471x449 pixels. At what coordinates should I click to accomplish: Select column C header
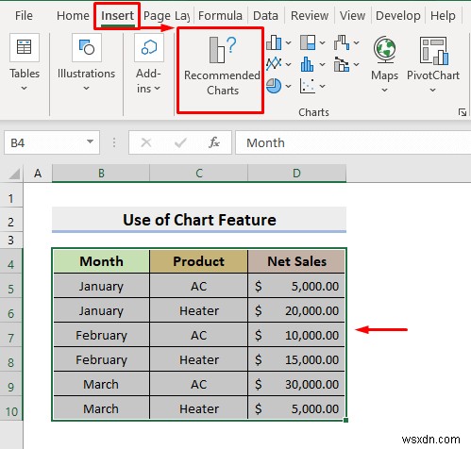(x=199, y=174)
